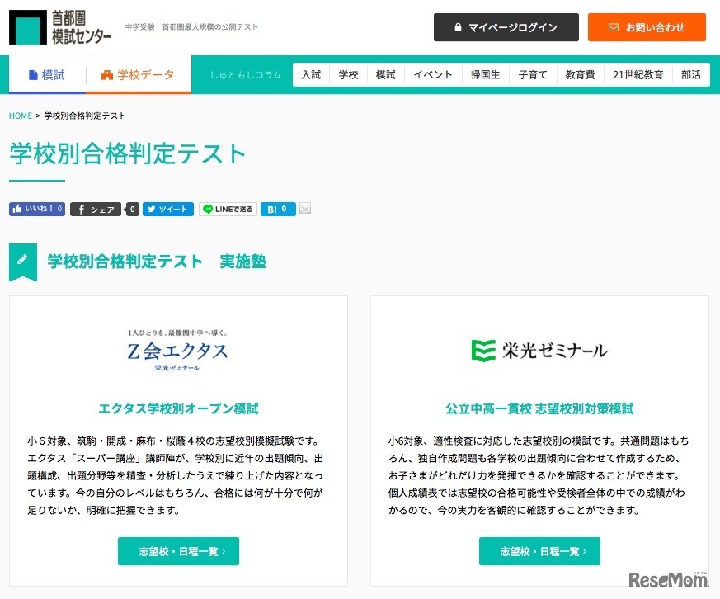Click the 首都圏模試センター square logo icon
The height and width of the screenshot is (599, 720).
click(x=29, y=27)
